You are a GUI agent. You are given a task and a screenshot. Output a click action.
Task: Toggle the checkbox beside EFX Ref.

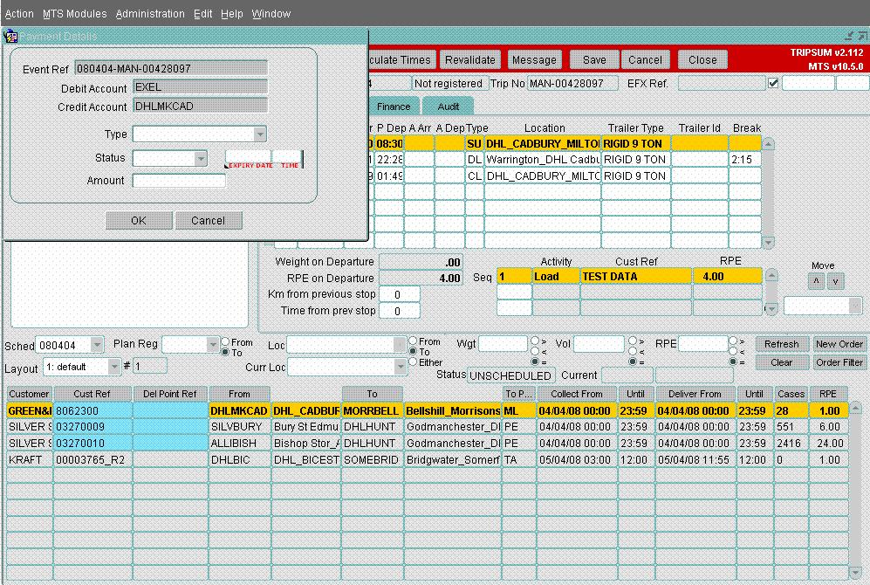(x=773, y=83)
